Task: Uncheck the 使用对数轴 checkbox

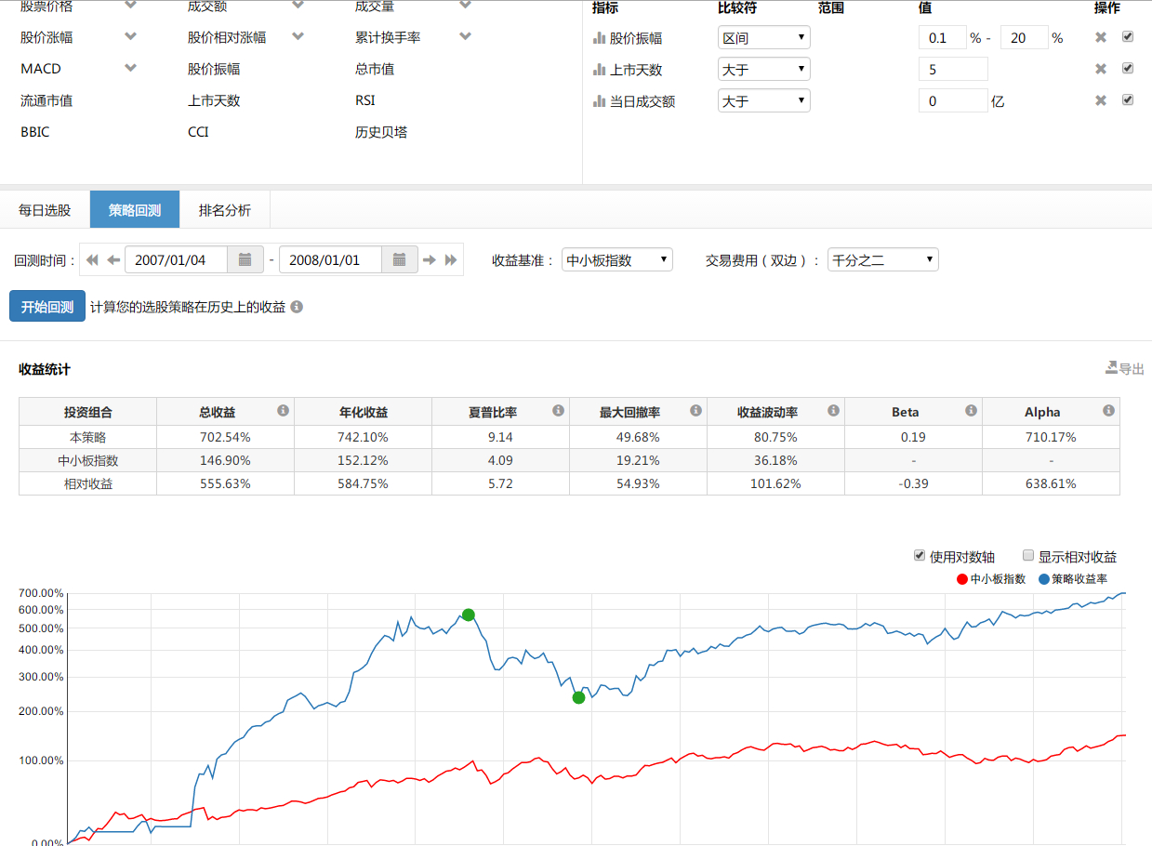Action: click(920, 556)
